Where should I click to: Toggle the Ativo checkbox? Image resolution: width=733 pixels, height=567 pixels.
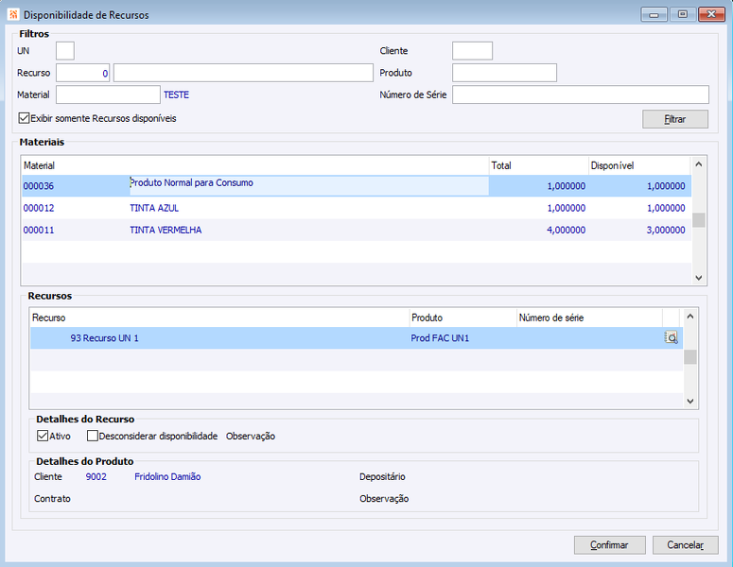42,436
